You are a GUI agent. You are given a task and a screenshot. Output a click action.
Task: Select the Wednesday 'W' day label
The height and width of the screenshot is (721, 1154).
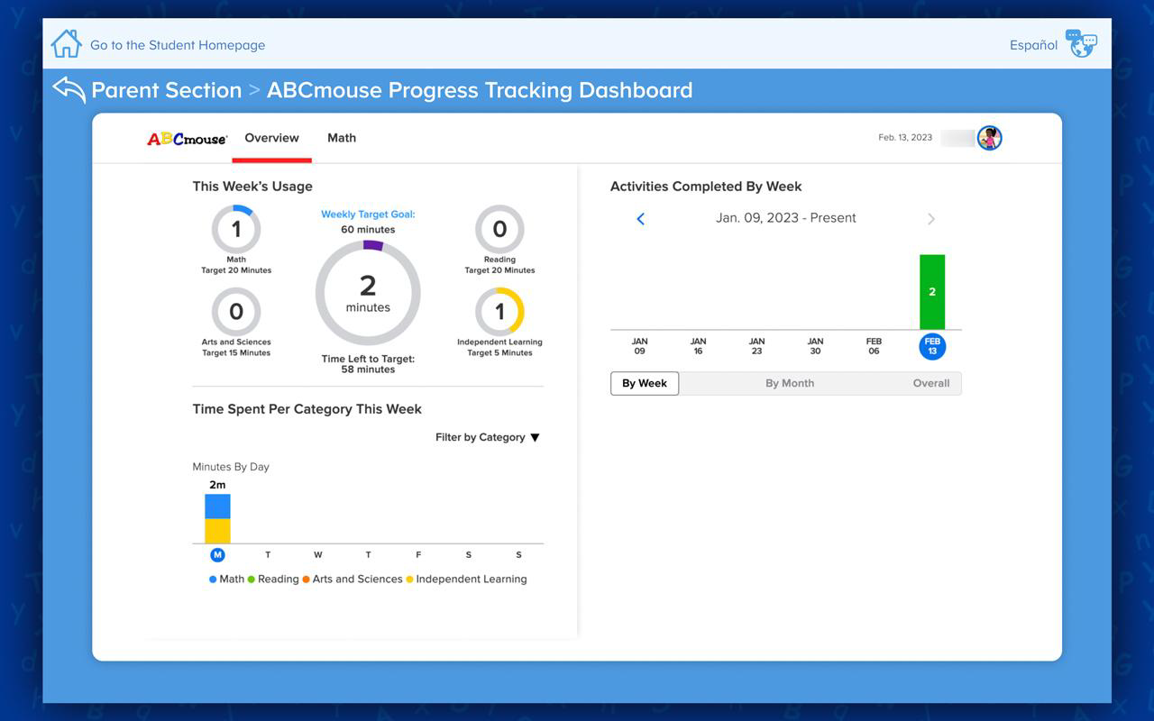[x=317, y=555]
